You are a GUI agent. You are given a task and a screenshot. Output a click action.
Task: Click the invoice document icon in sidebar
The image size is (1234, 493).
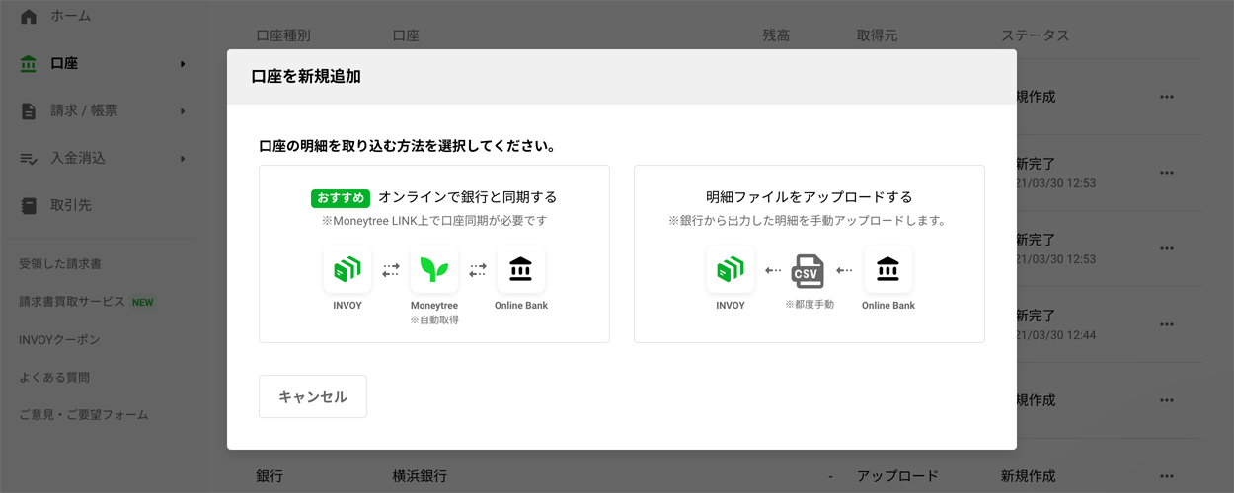pyautogui.click(x=29, y=111)
